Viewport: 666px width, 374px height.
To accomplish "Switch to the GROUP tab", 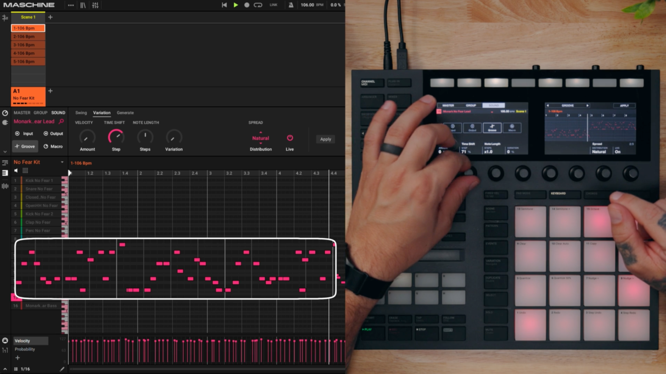I will [41, 113].
